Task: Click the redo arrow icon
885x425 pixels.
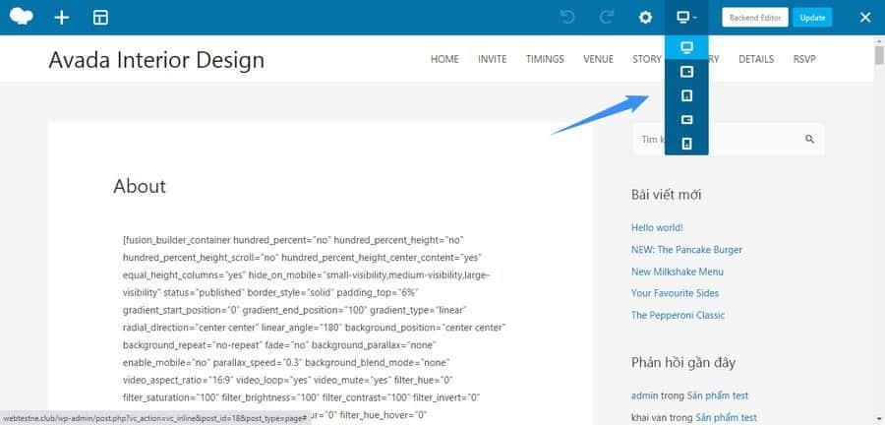Action: coord(607,18)
